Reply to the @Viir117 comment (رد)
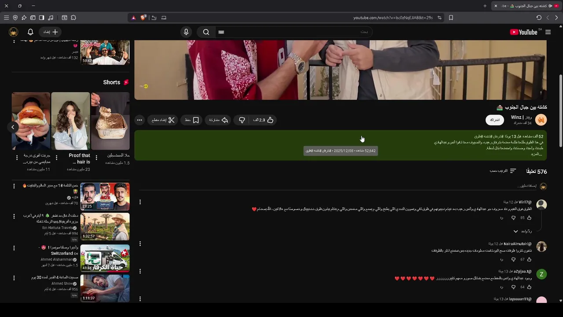This screenshot has width=563, height=317. [x=501, y=218]
